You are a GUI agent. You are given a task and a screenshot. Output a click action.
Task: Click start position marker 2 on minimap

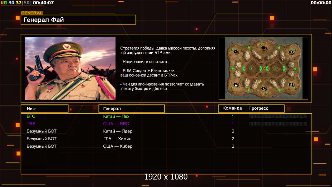[x=291, y=52]
